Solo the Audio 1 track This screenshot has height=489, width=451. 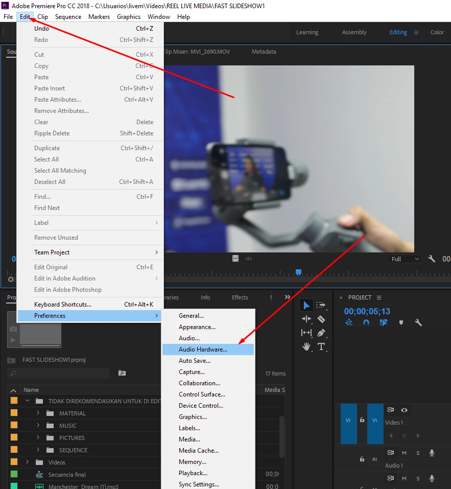[418, 453]
